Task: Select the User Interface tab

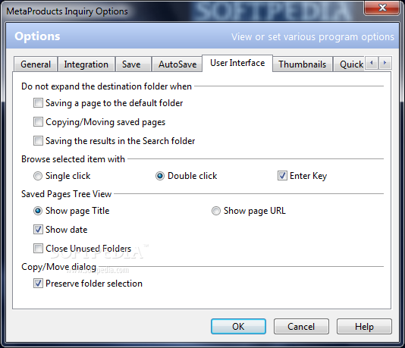Action: [237, 63]
